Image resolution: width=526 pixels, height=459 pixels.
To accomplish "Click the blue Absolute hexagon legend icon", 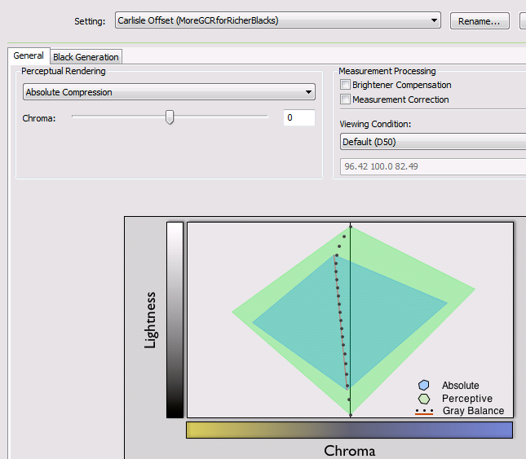I will pyautogui.click(x=423, y=386).
